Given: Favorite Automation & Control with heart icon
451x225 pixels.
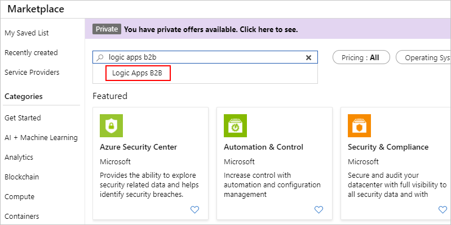Looking at the screenshot, I should (319, 210).
